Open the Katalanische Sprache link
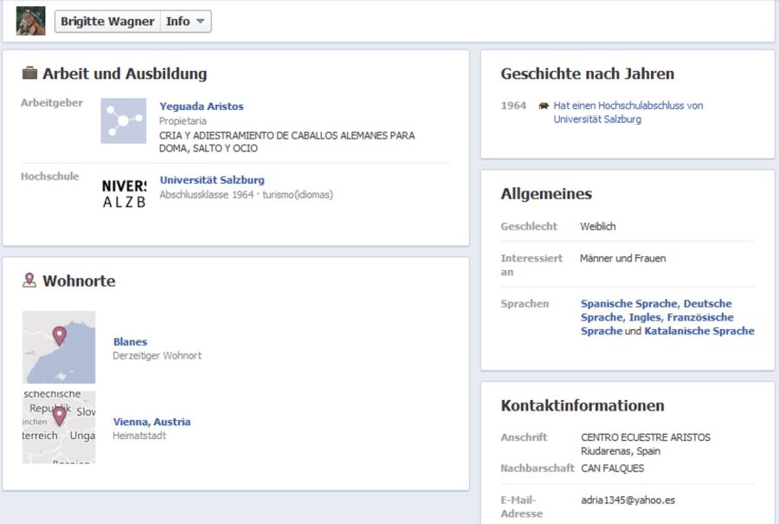Image resolution: width=779 pixels, height=524 pixels. coord(699,331)
